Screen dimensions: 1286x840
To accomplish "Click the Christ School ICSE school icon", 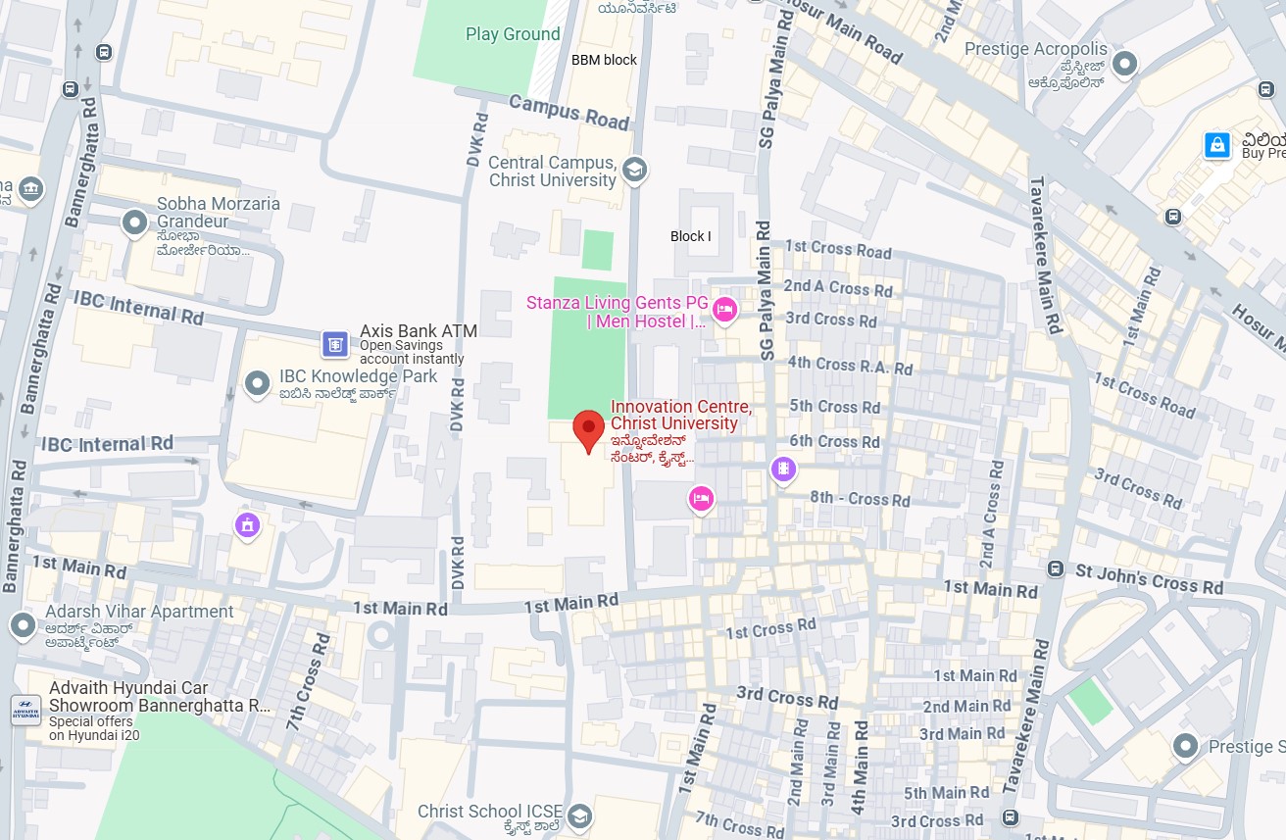I will [580, 815].
